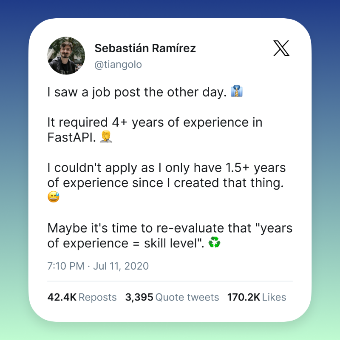Show the 170.2K Likes list
Screen dimensions: 340x341
(x=257, y=297)
